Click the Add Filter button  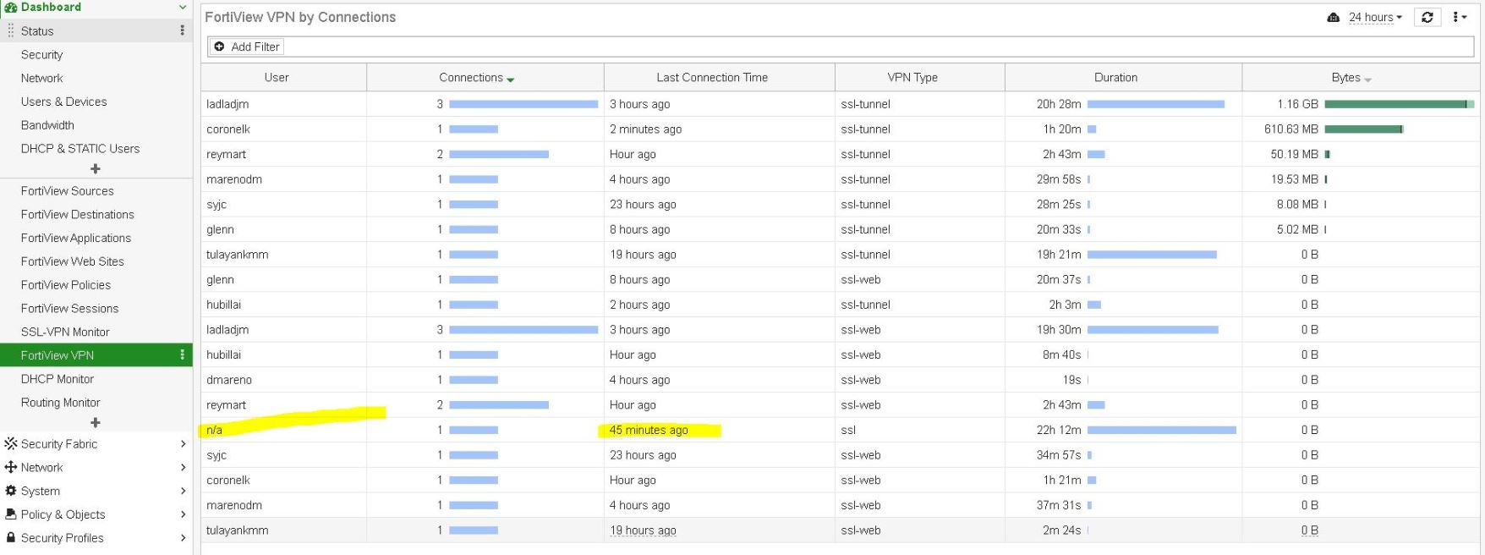click(x=247, y=47)
